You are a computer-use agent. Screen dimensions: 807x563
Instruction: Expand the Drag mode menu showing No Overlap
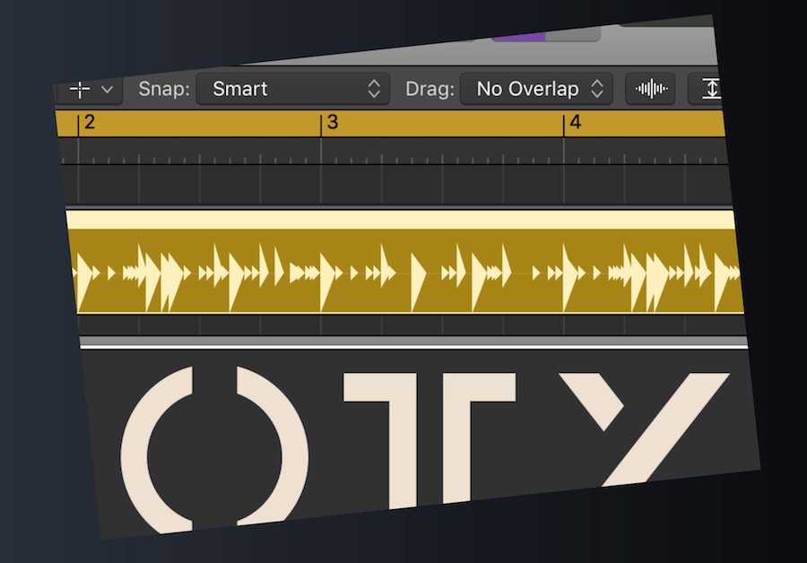pyautogui.click(x=536, y=89)
